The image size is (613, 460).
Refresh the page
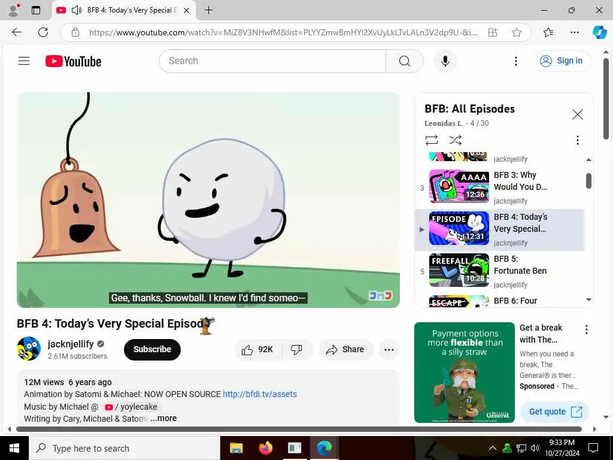coord(43,32)
